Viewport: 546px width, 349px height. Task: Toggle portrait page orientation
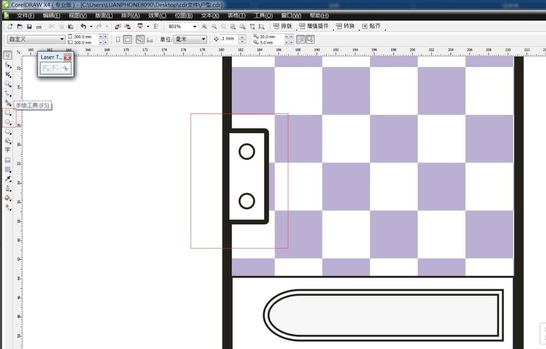[118, 39]
